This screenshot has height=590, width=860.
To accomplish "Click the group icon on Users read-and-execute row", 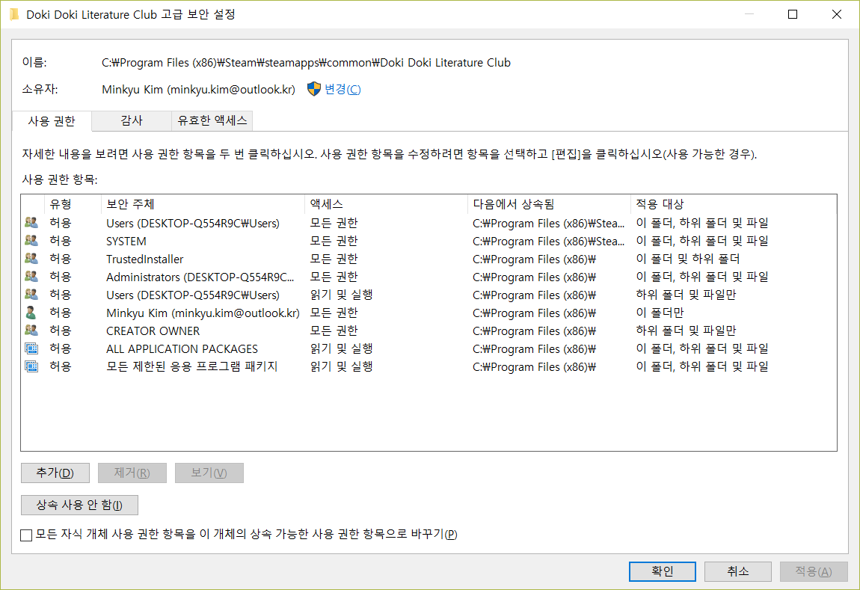I will pos(31,295).
